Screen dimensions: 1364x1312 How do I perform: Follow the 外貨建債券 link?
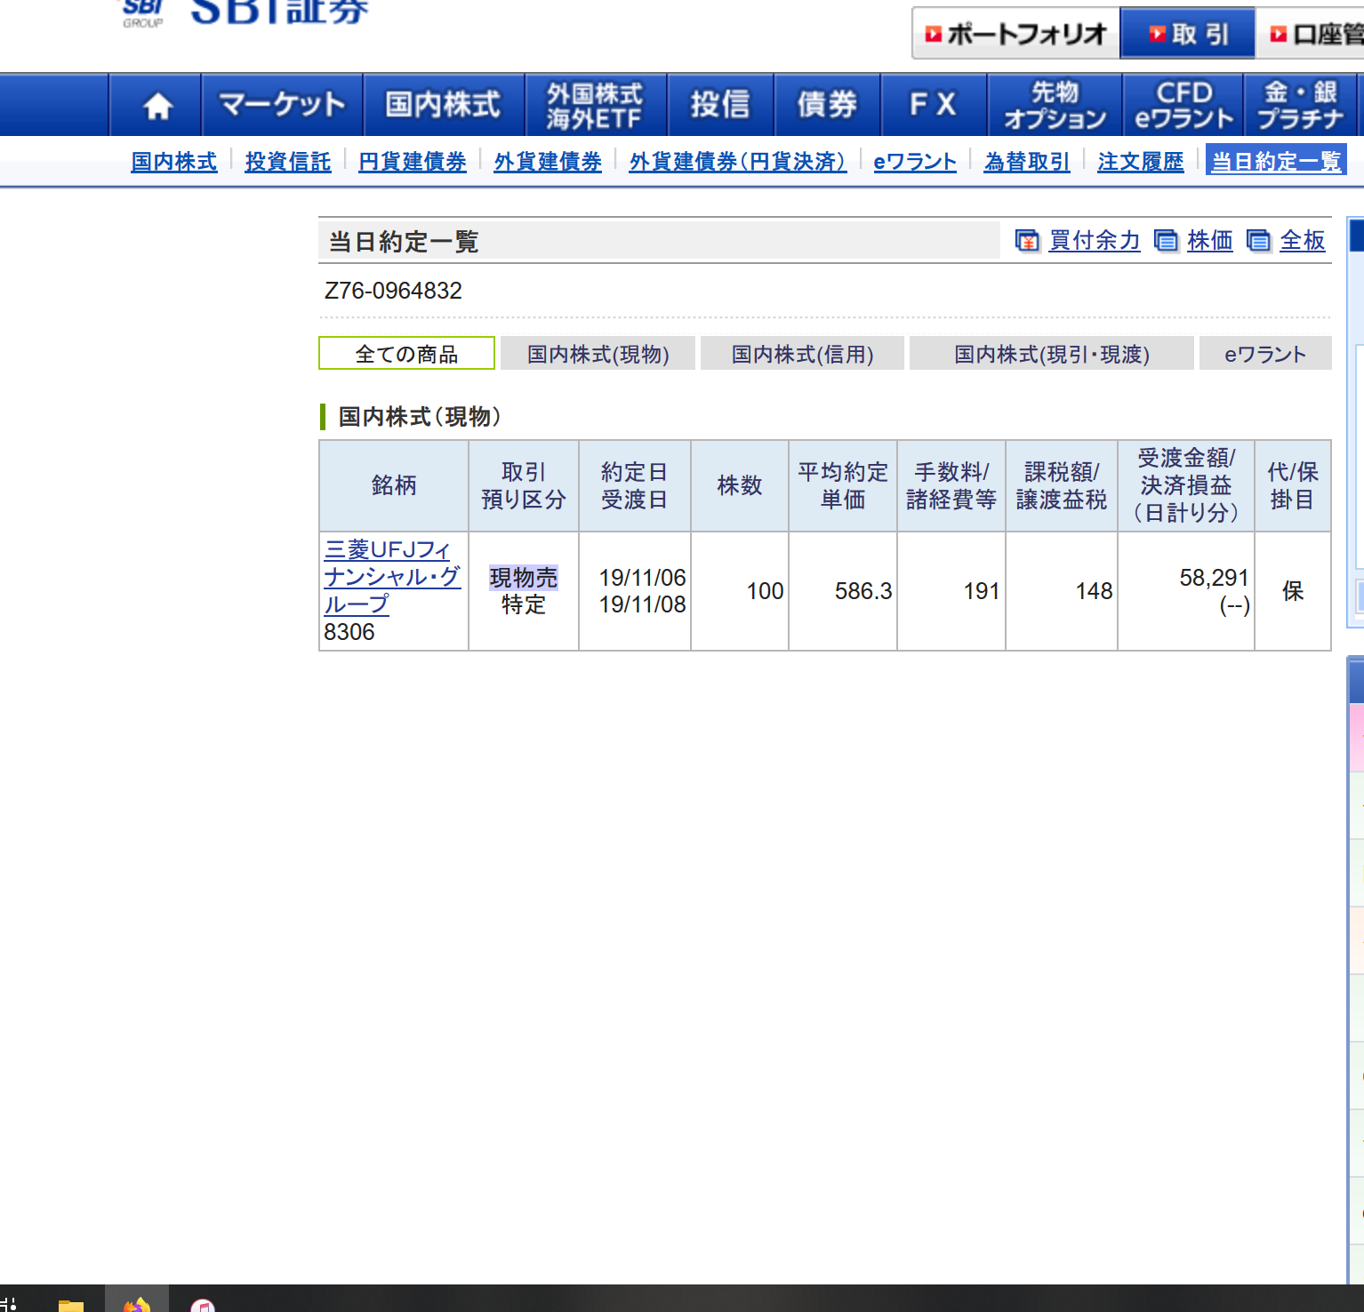(548, 162)
